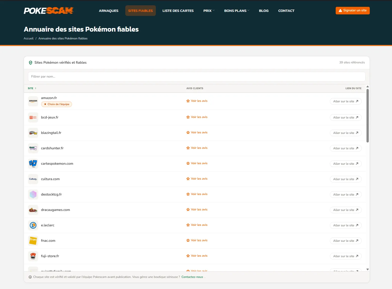Click the fuji-store.fr logo icon
Screen dimensions: 392x289
tap(33, 256)
